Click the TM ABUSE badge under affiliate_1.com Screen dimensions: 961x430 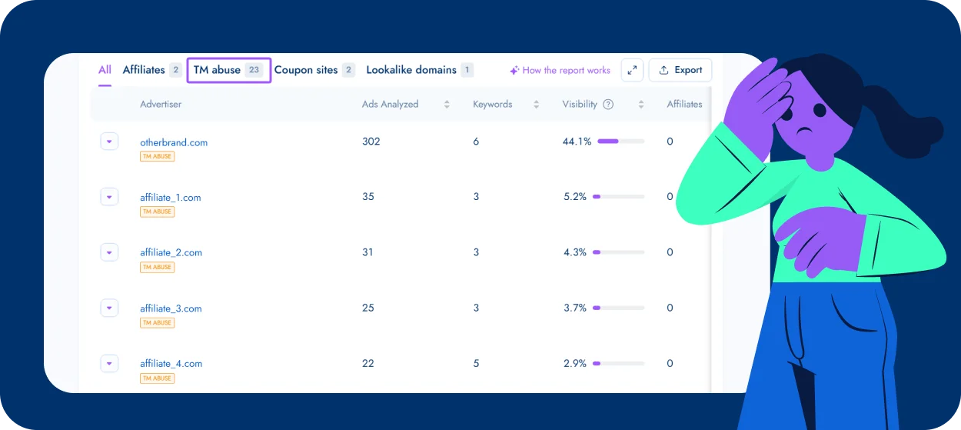tap(157, 212)
